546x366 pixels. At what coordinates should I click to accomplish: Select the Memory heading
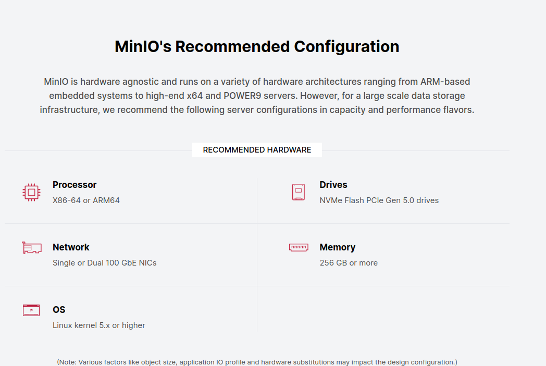(x=338, y=247)
